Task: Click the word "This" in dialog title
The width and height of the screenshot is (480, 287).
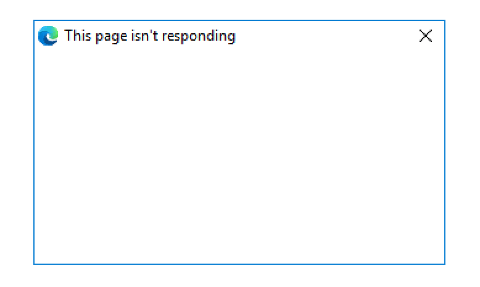Action: pos(78,36)
